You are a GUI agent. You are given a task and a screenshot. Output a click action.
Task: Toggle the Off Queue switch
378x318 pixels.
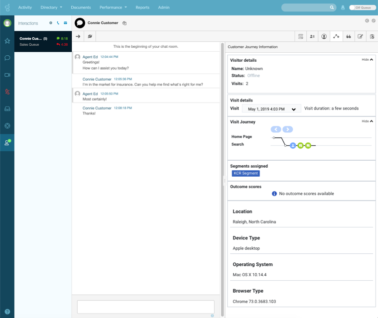tap(362, 7)
